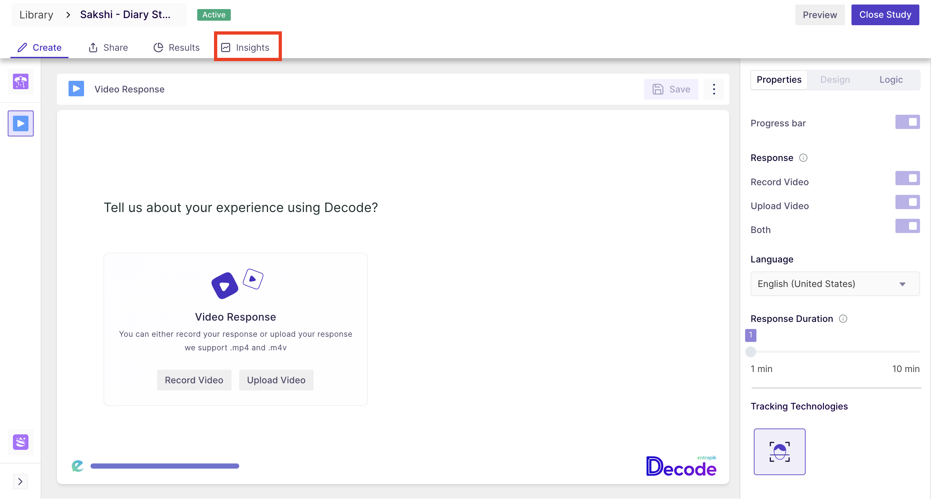Click the blue Video Response header icon
931x499 pixels.
pos(76,89)
